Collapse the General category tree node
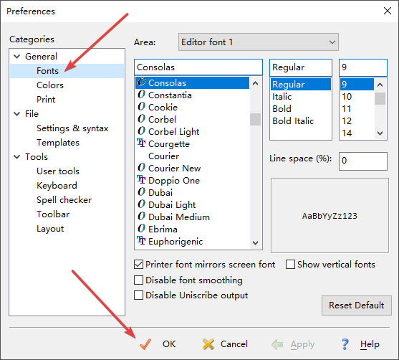The image size is (399, 360). tap(17, 57)
